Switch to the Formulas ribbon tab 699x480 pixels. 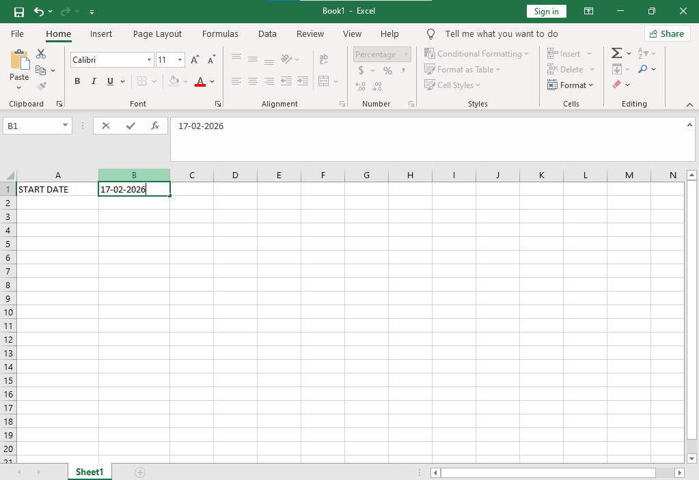click(220, 34)
